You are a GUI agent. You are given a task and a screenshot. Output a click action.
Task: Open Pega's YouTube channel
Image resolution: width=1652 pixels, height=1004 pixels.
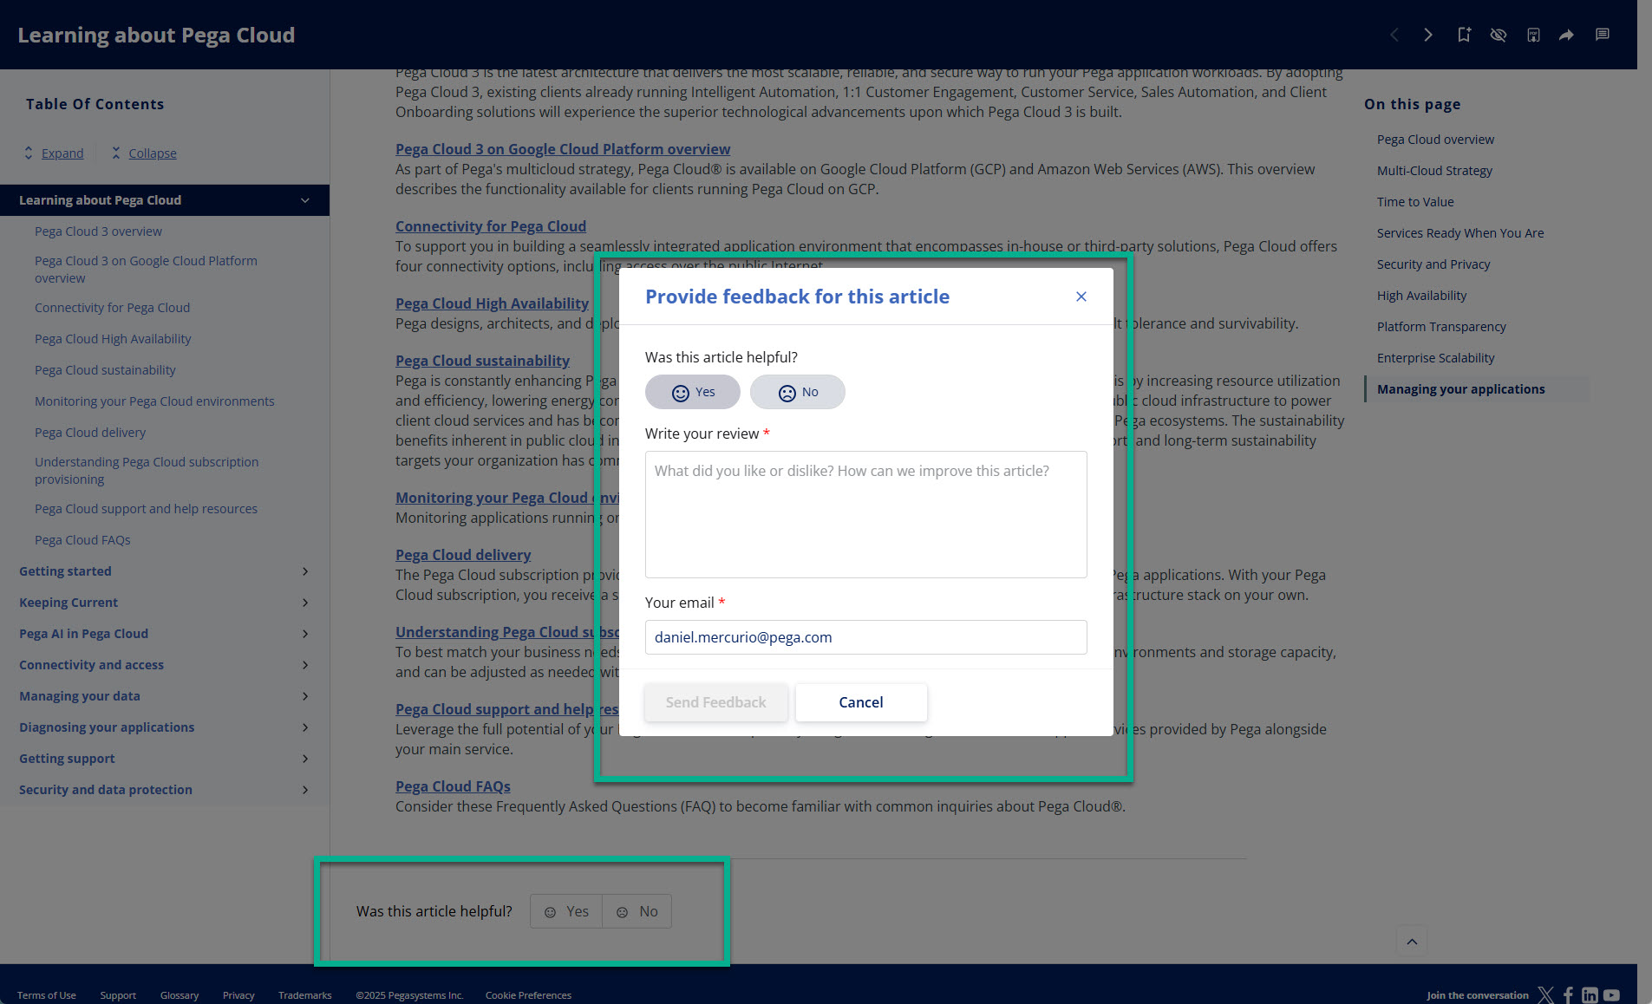(1611, 994)
